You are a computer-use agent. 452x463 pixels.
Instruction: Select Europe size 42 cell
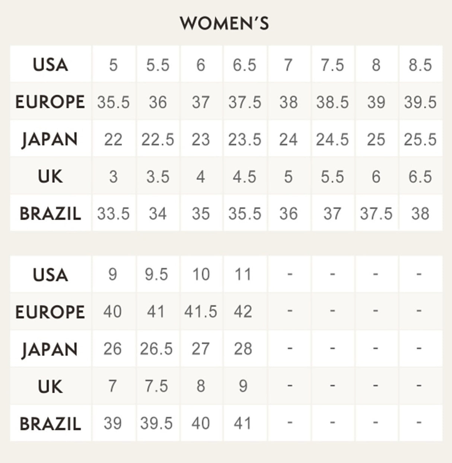tap(243, 312)
